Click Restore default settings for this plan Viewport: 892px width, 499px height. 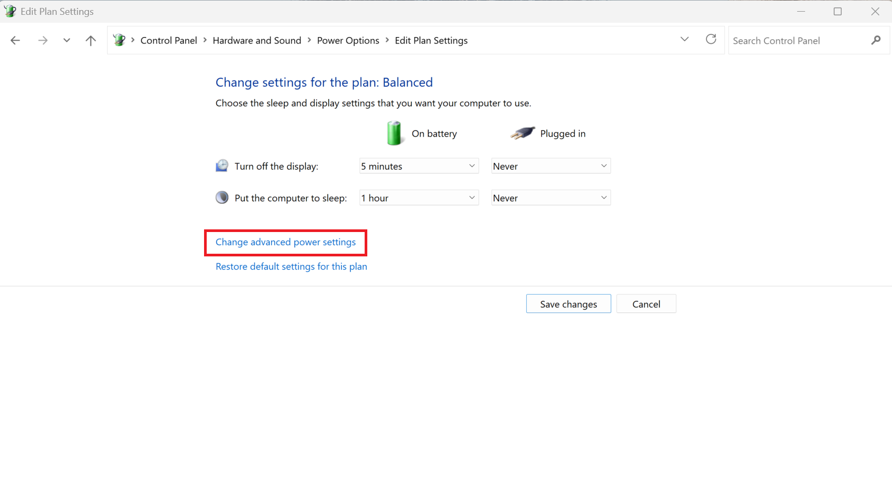point(291,266)
